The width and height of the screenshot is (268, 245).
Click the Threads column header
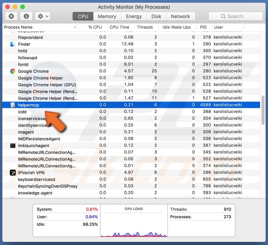point(145,27)
